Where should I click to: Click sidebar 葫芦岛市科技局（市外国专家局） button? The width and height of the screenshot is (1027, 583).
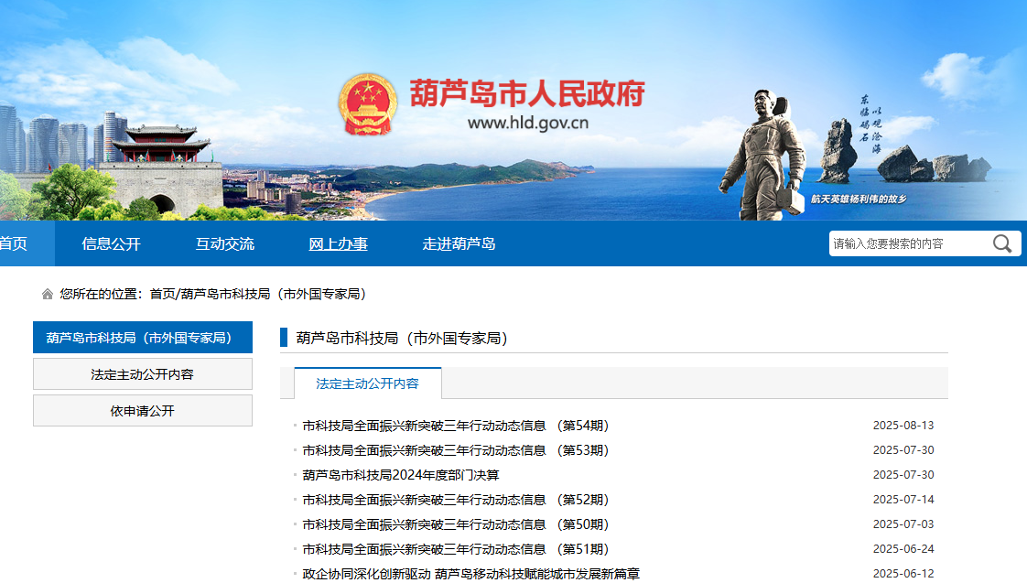click(x=142, y=338)
